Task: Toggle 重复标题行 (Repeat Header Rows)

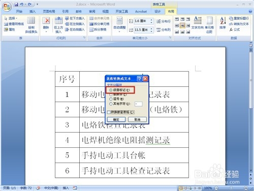Action: tap(239, 18)
